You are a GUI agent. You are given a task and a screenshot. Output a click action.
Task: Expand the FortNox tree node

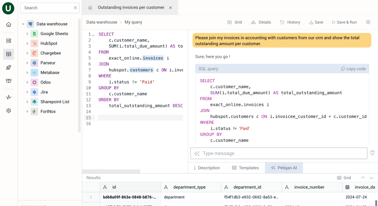(27, 111)
